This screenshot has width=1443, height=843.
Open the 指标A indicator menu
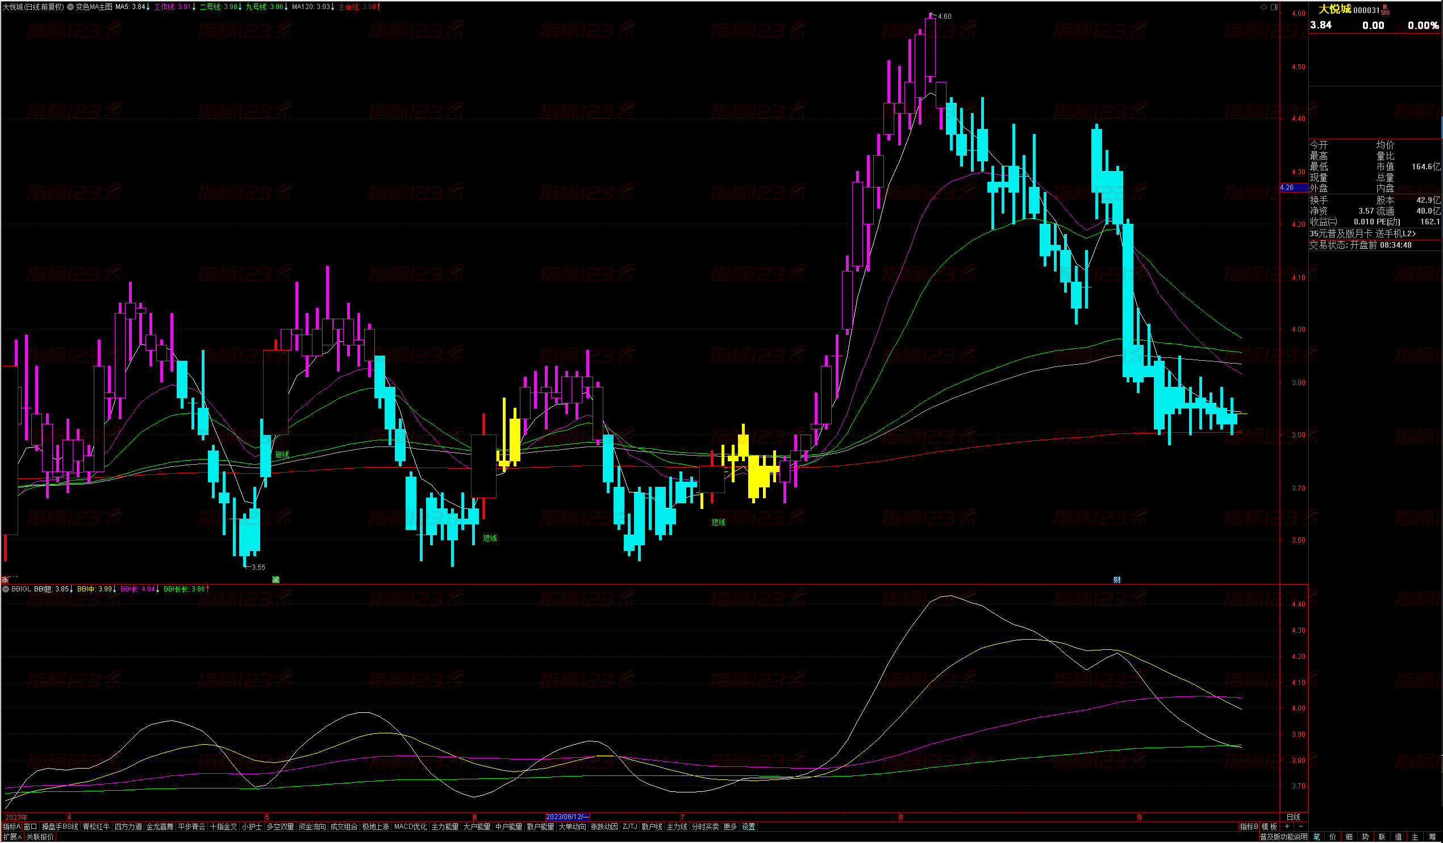11,827
